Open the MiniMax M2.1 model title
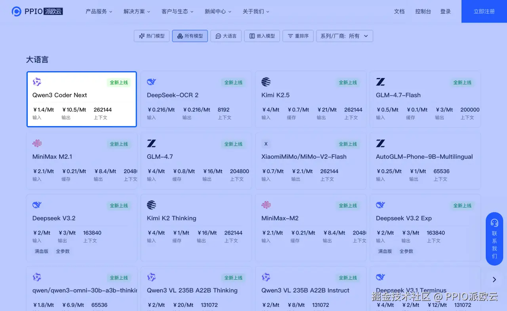This screenshot has height=311, width=507. 52,156
